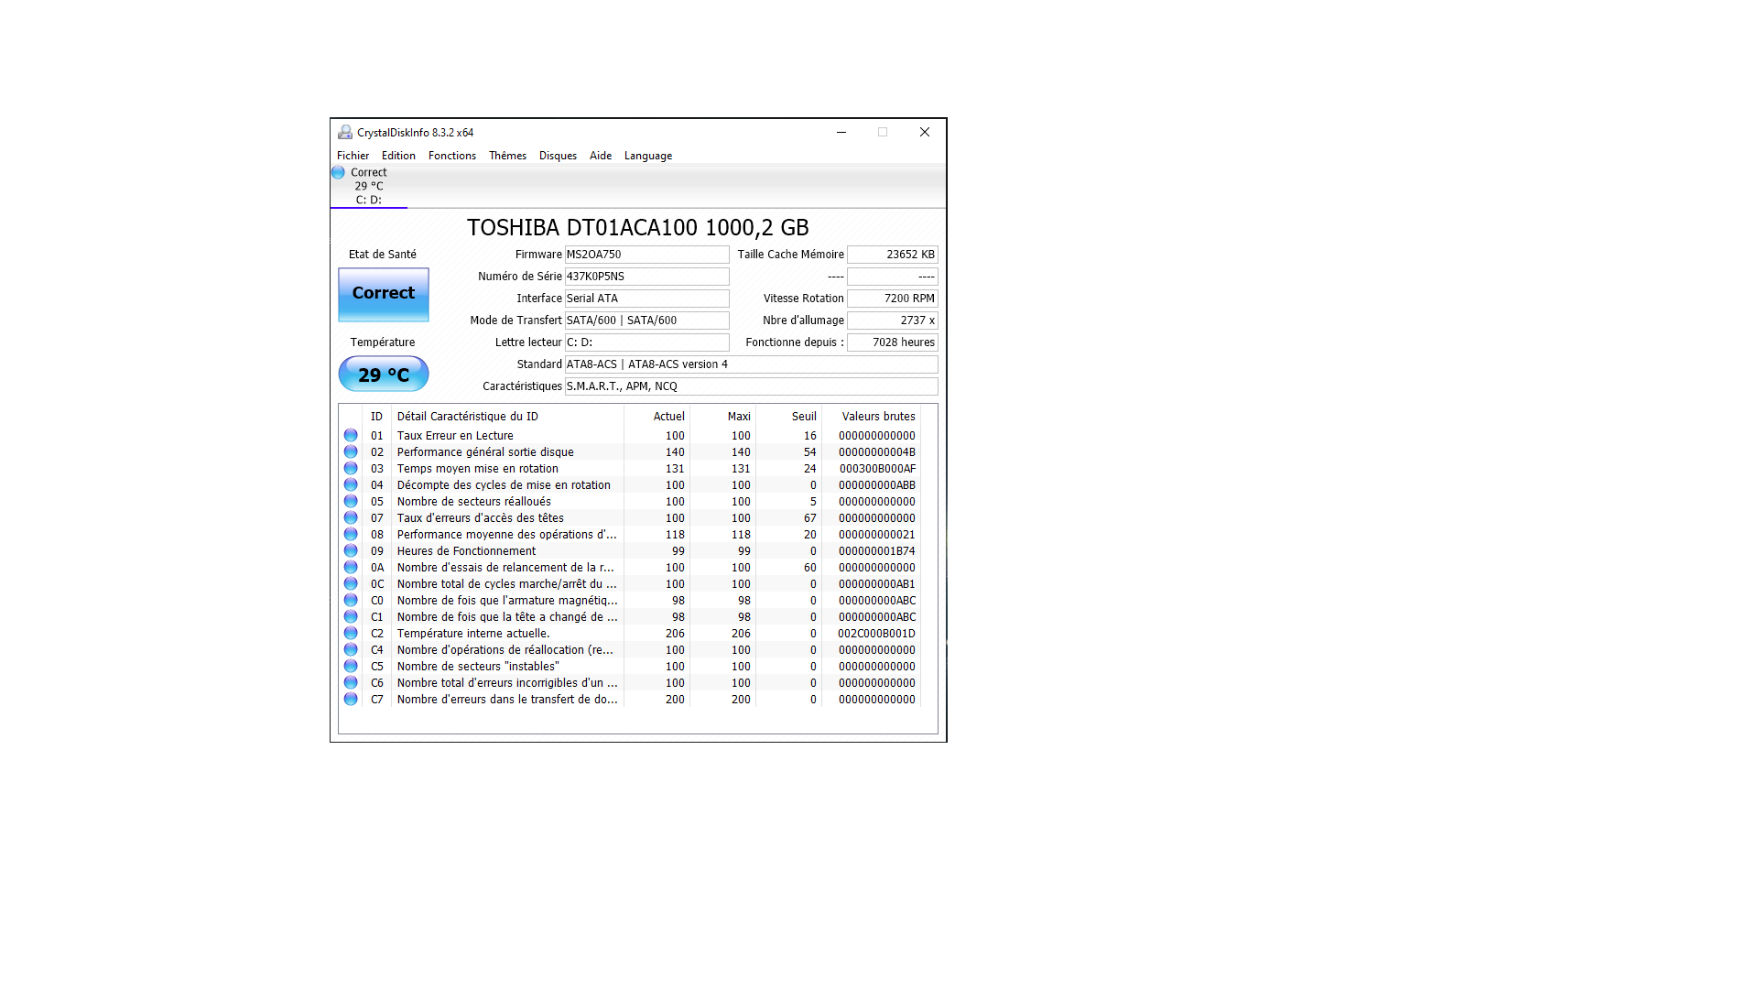1758x989 pixels.
Task: Click status orb of Température interne actuelle row
Action: click(x=351, y=634)
